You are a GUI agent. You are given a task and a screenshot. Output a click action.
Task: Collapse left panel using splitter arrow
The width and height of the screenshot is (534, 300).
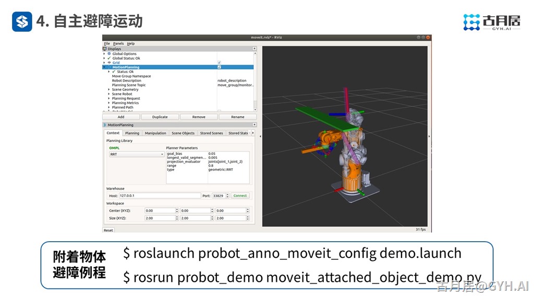[x=260, y=136]
